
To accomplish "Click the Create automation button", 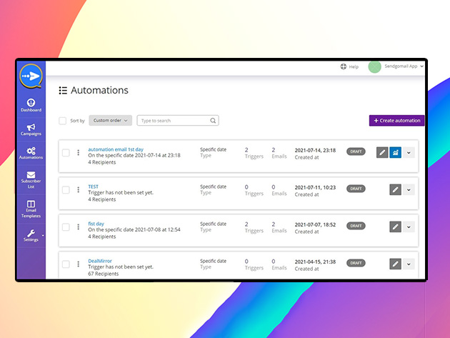I will (396, 121).
